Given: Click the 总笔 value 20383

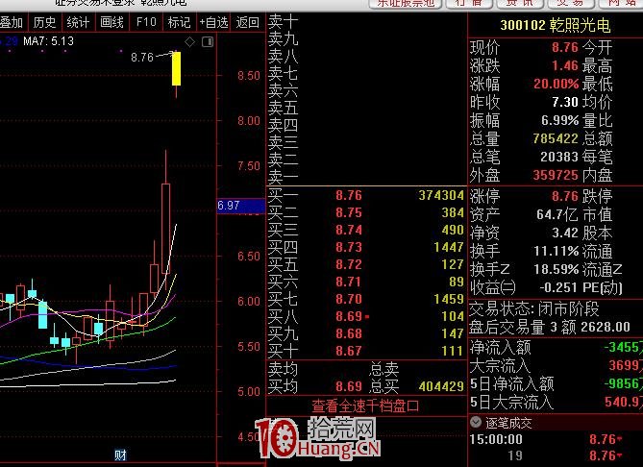Looking at the screenshot, I should point(559,157).
